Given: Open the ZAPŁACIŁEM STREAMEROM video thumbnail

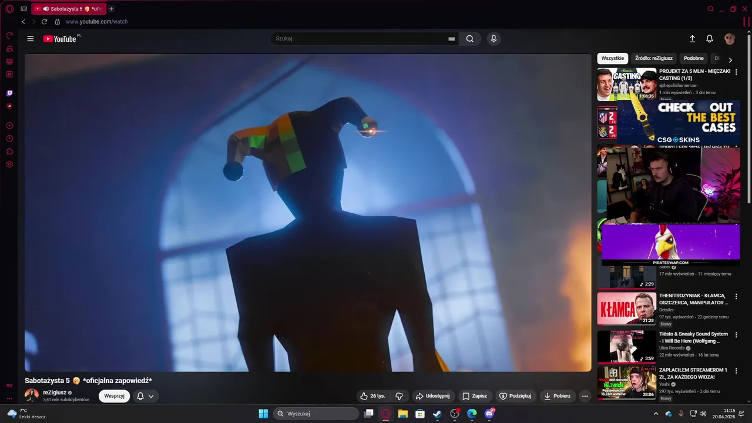Looking at the screenshot, I should click(x=627, y=382).
